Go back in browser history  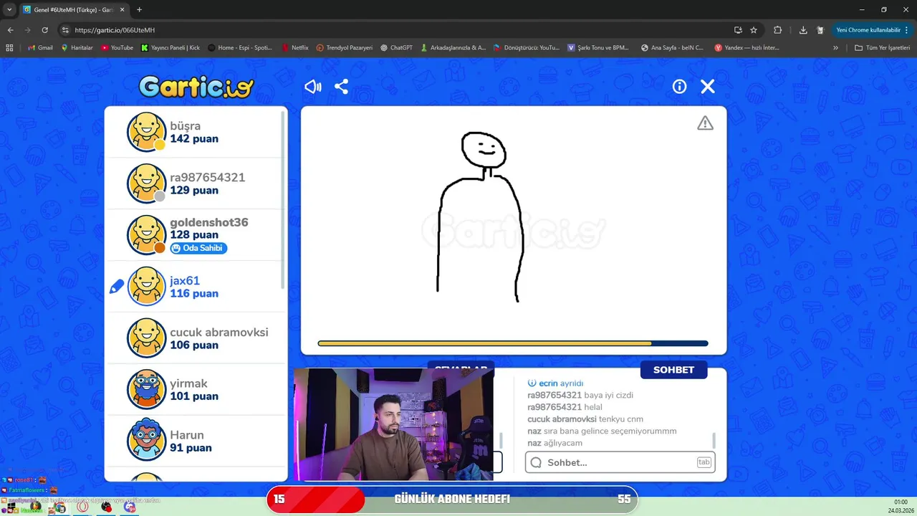(x=10, y=30)
